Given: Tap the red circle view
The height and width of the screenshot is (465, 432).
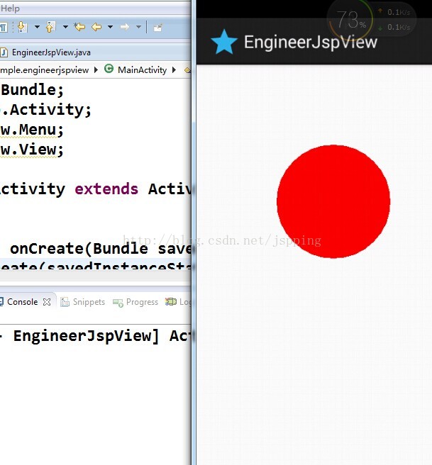Looking at the screenshot, I should [333, 201].
